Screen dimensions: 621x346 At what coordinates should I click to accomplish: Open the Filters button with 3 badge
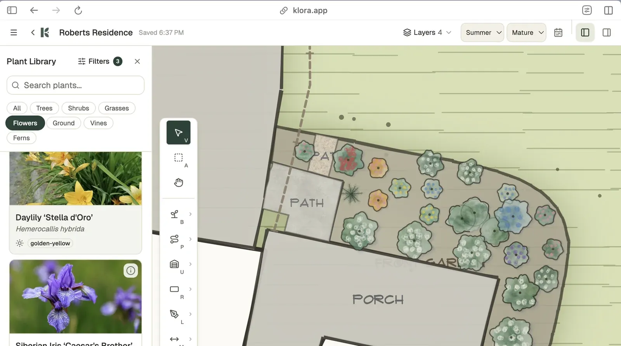100,61
